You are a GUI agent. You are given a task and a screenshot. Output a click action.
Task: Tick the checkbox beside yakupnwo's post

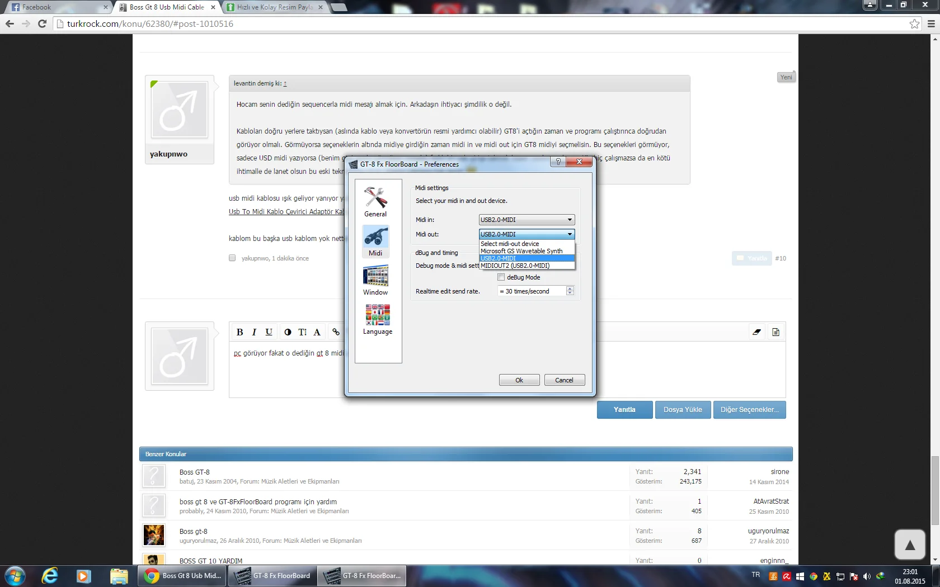(232, 258)
